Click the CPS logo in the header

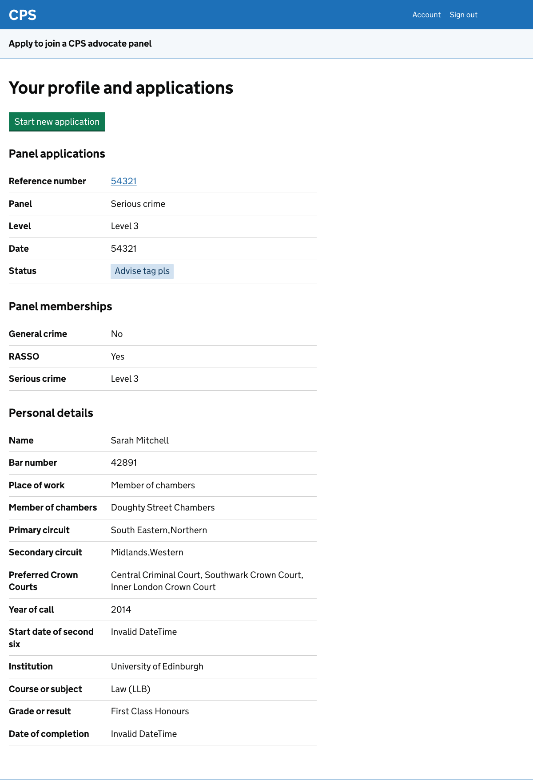pos(23,15)
